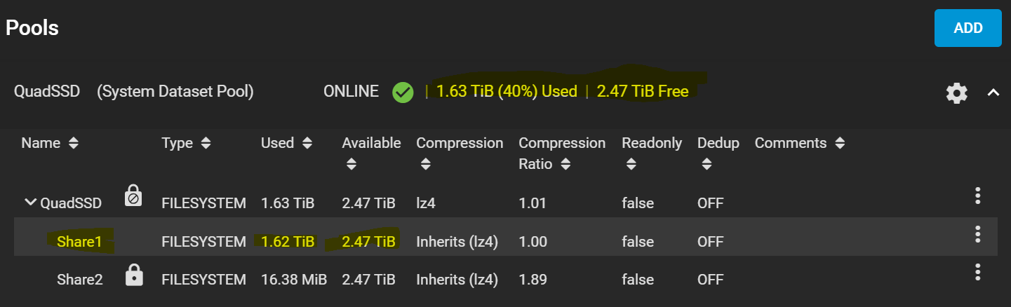
Task: Open the three-dot menu for Share1
Action: (x=977, y=235)
